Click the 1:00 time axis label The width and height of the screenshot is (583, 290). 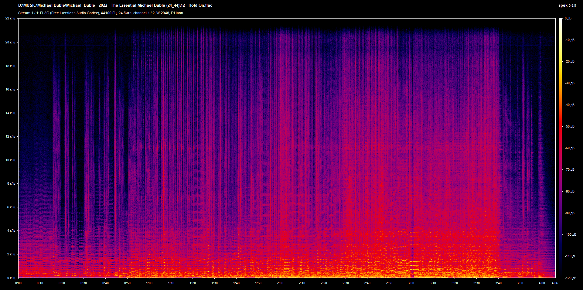point(149,283)
